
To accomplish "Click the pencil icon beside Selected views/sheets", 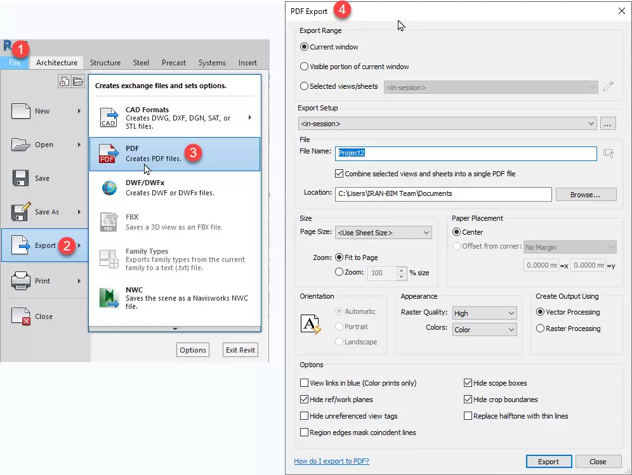I will coord(609,86).
